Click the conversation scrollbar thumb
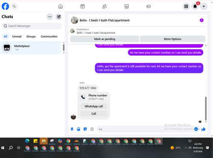This screenshot has height=158, width=213. (x=206, y=109)
